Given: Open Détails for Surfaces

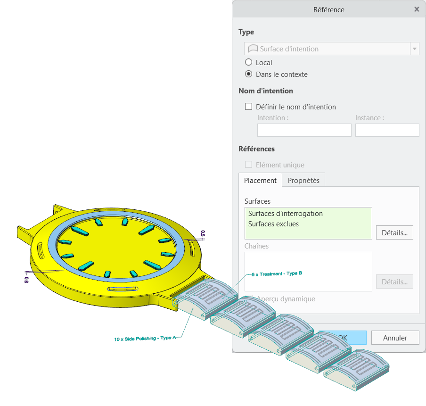Looking at the screenshot, I should point(394,232).
